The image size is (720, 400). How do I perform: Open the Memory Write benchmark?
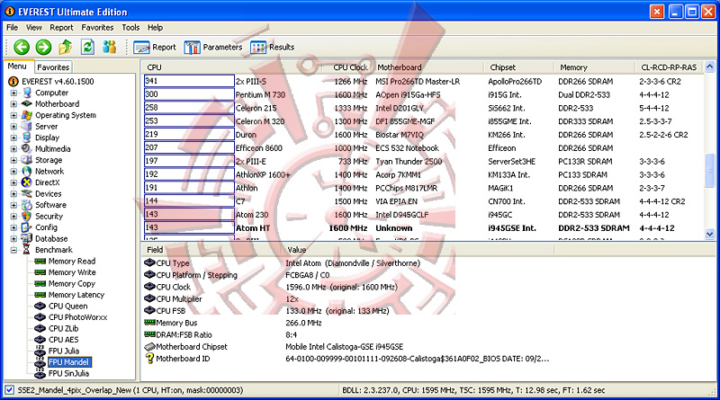72,272
